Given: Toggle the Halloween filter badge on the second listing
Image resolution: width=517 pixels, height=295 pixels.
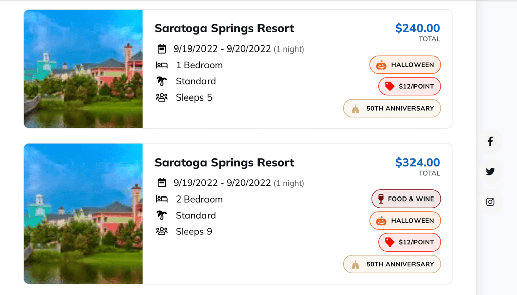Looking at the screenshot, I should pyautogui.click(x=405, y=221).
